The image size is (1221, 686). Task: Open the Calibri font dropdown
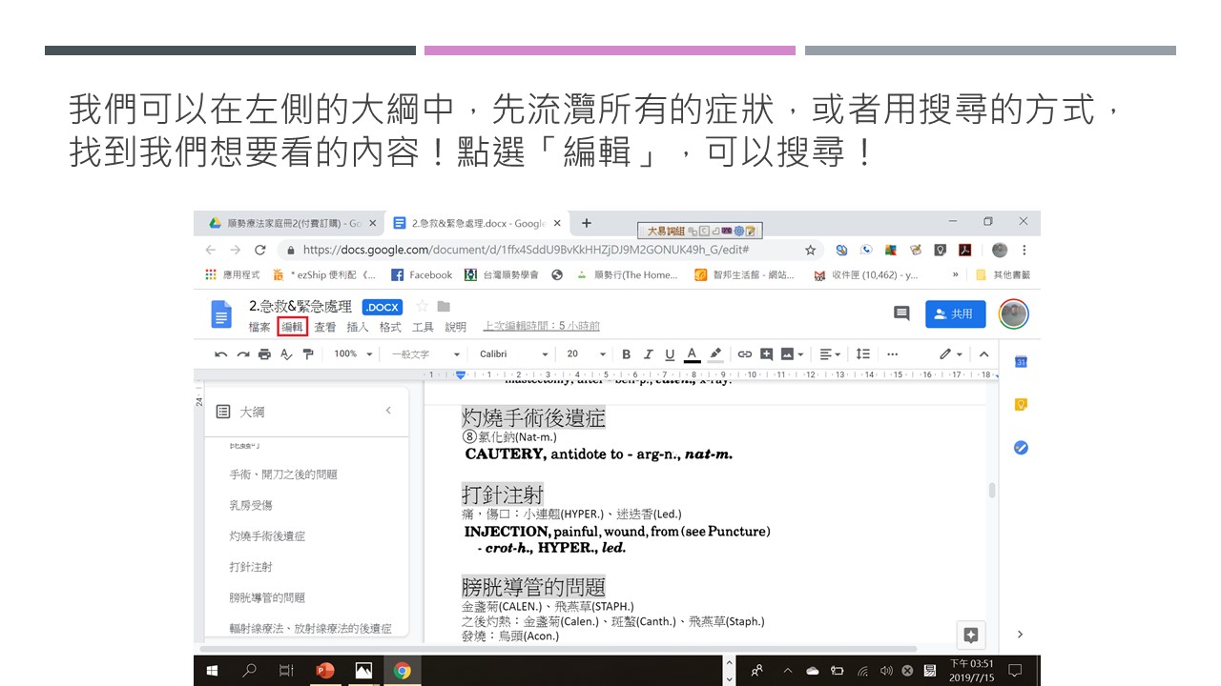pyautogui.click(x=514, y=353)
